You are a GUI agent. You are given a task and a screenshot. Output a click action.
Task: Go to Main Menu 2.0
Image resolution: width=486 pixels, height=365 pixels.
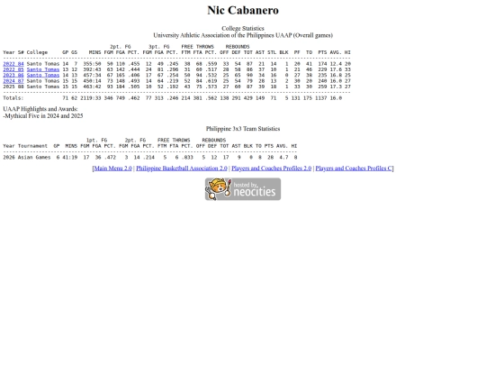coord(112,169)
